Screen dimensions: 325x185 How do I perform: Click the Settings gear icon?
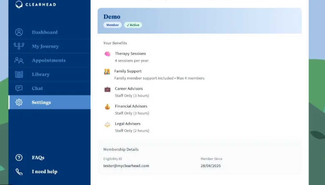(19, 102)
